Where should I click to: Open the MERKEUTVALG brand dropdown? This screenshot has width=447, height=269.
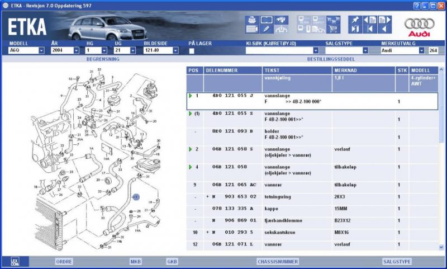coord(421,50)
